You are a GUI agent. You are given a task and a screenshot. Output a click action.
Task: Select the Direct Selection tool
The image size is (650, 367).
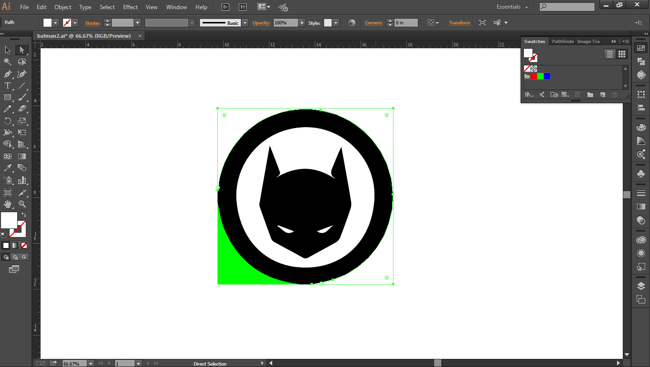[21, 50]
